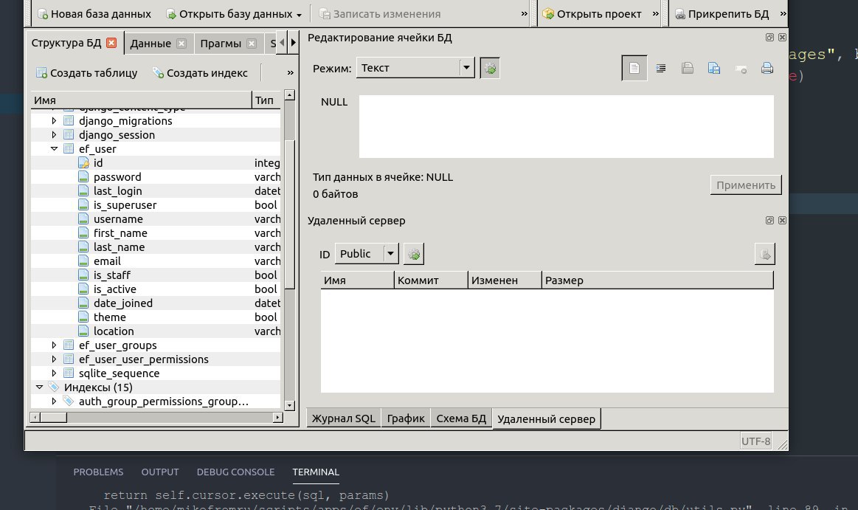858x510 pixels.
Task: Click the push database icon in remote panel
Action: [765, 254]
